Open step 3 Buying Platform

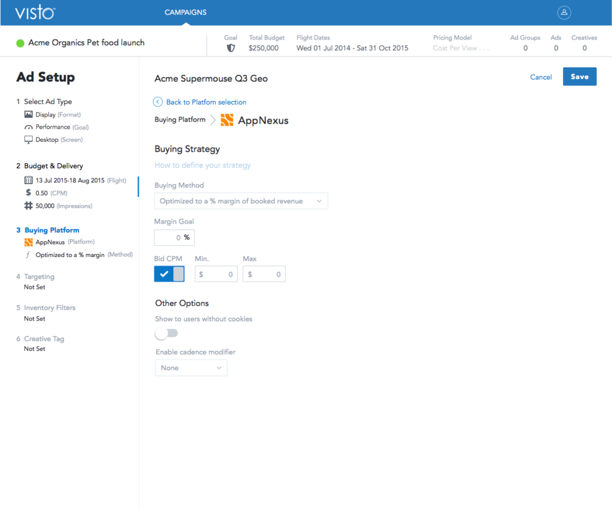[48, 230]
